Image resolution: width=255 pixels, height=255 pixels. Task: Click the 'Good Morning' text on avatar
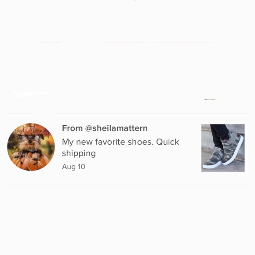[x=31, y=131]
